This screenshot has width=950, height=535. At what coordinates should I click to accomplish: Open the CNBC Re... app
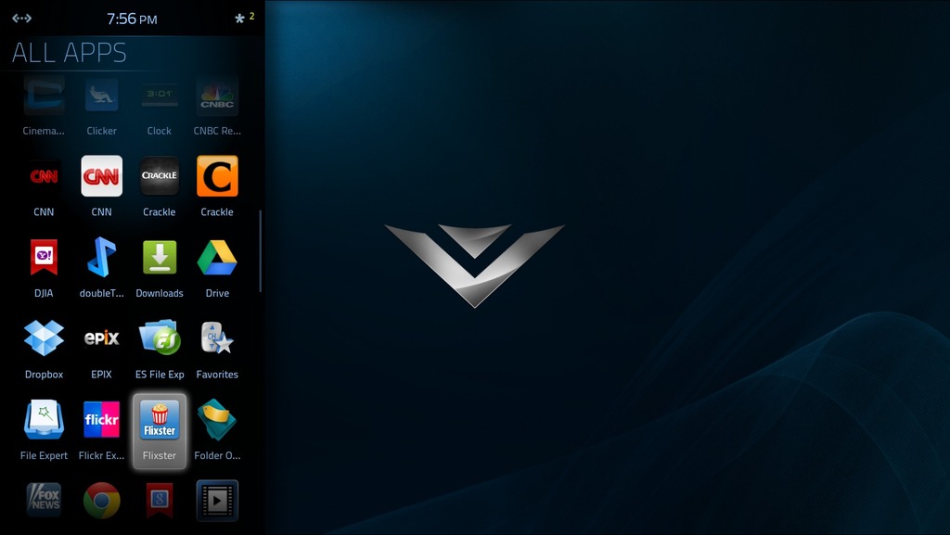coord(217,96)
